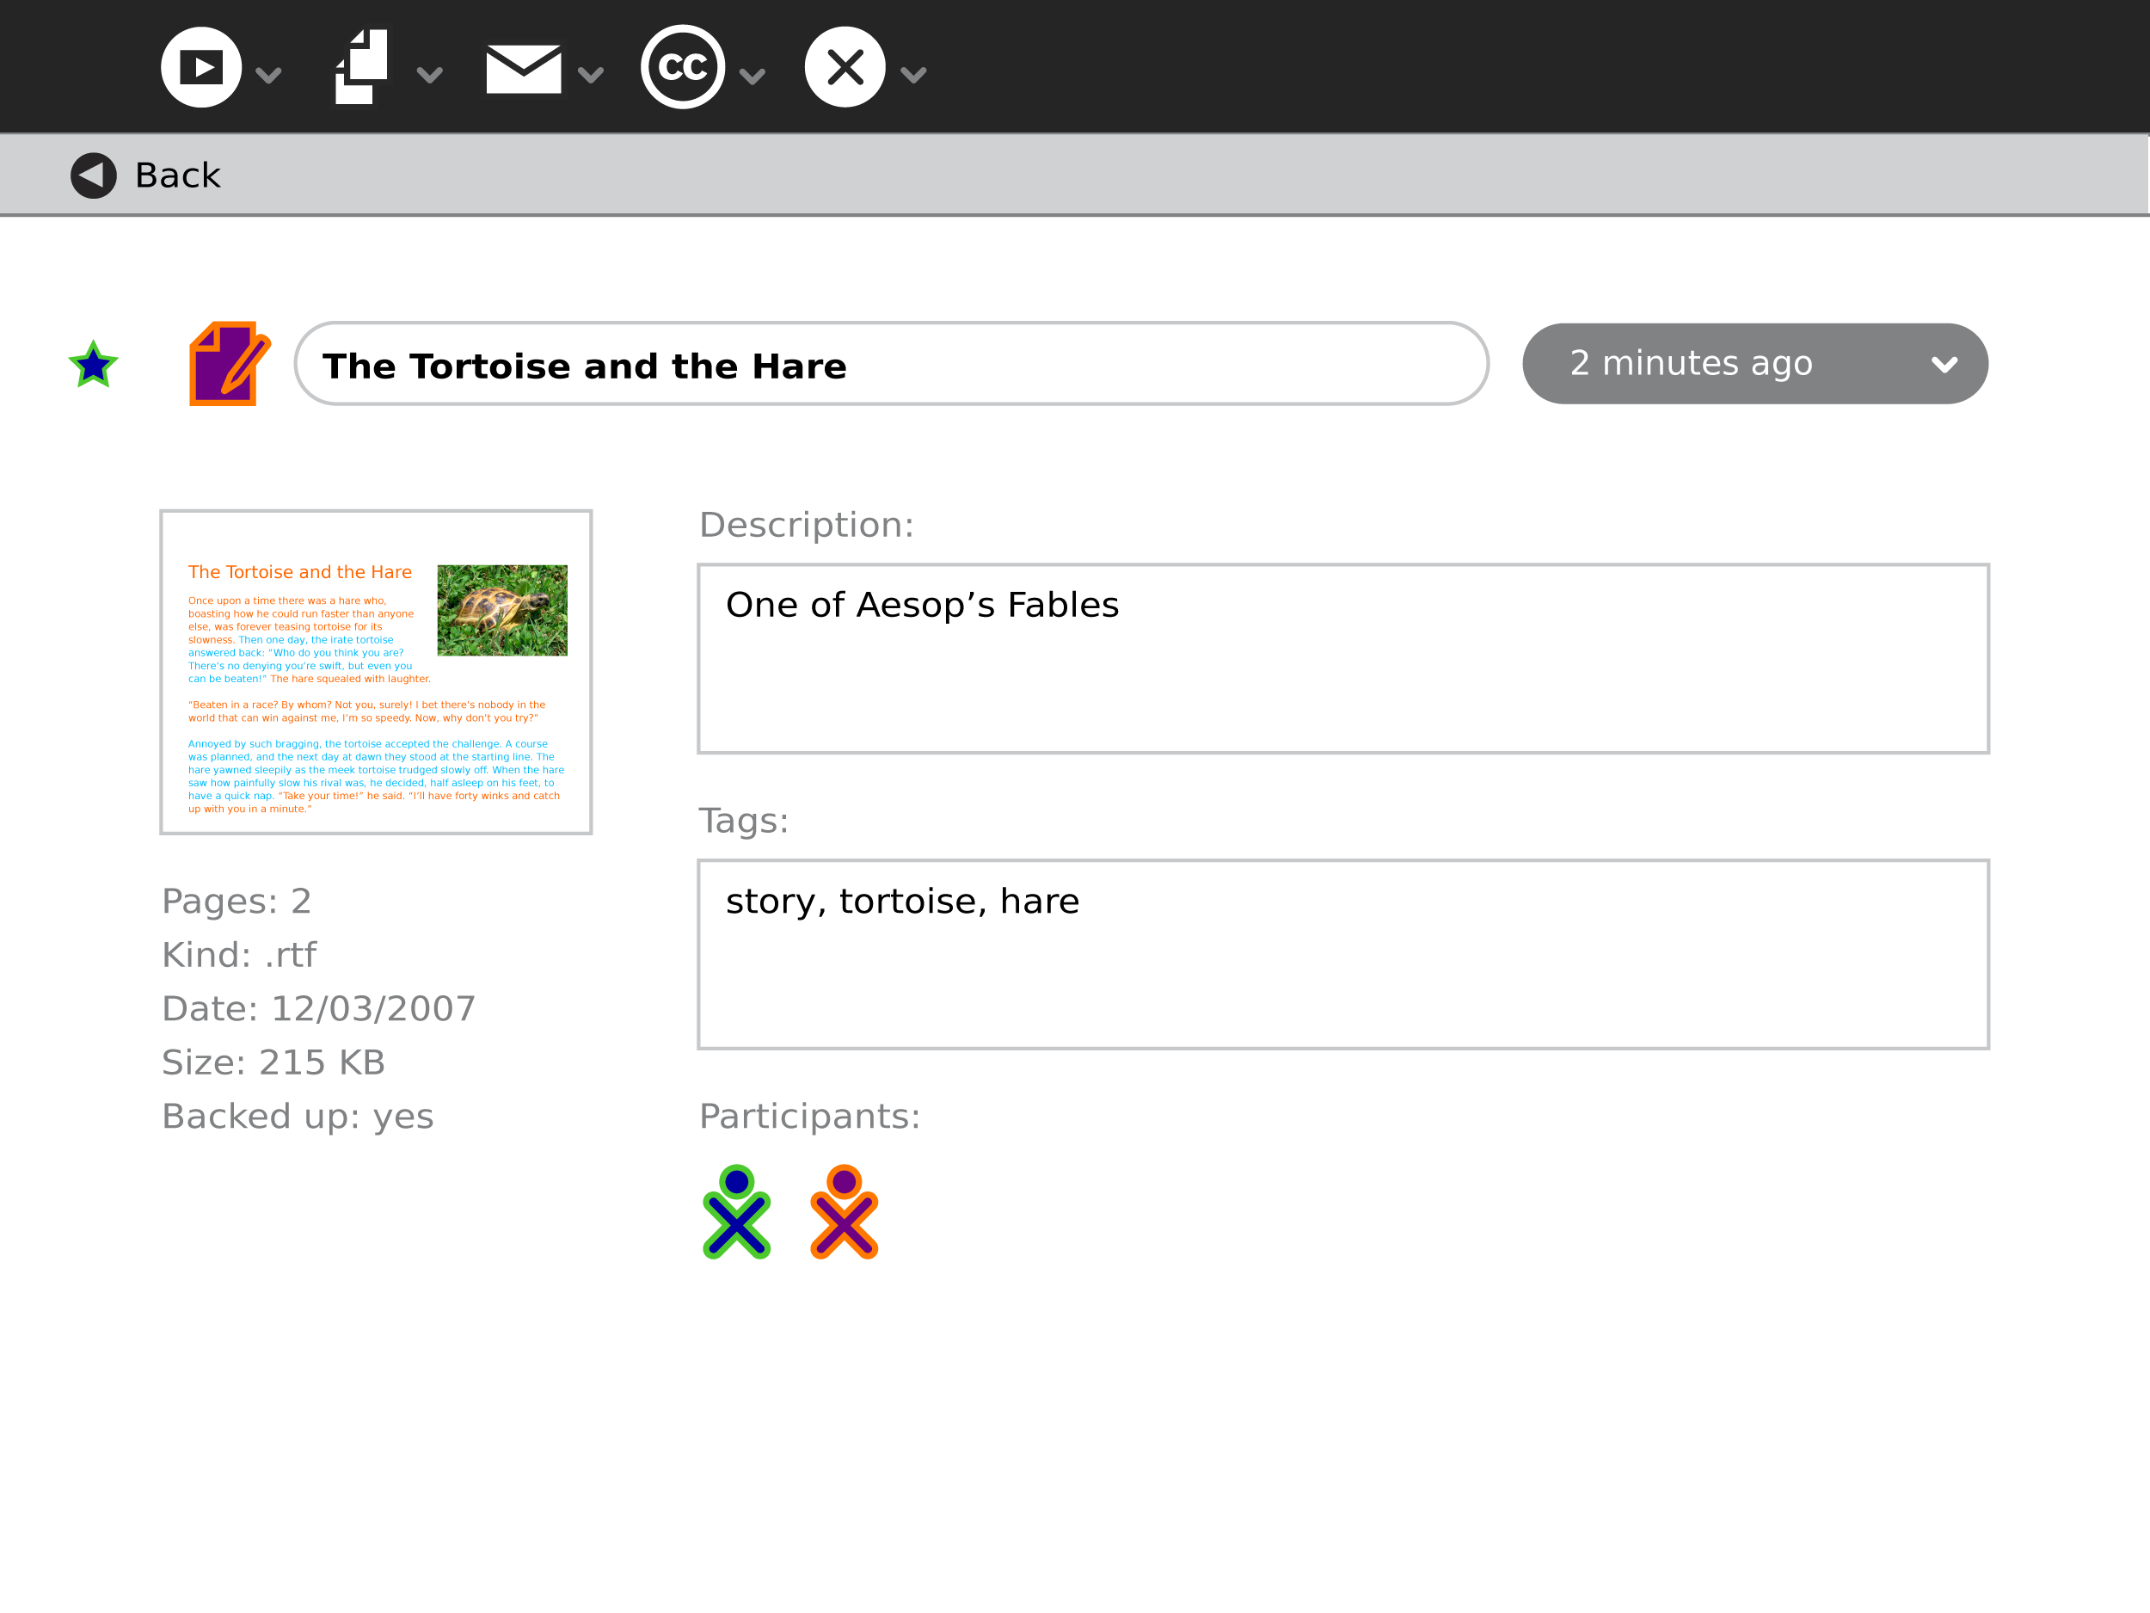Expand the chevron beside the Resume icon

(x=268, y=75)
